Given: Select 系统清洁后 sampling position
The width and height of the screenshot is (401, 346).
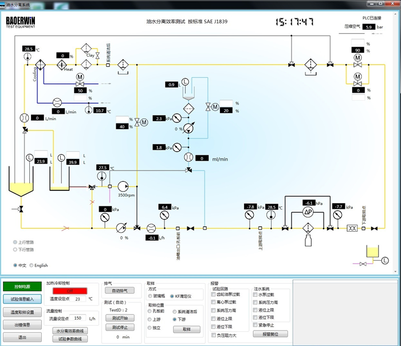Looking at the screenshot, I should point(174,312).
